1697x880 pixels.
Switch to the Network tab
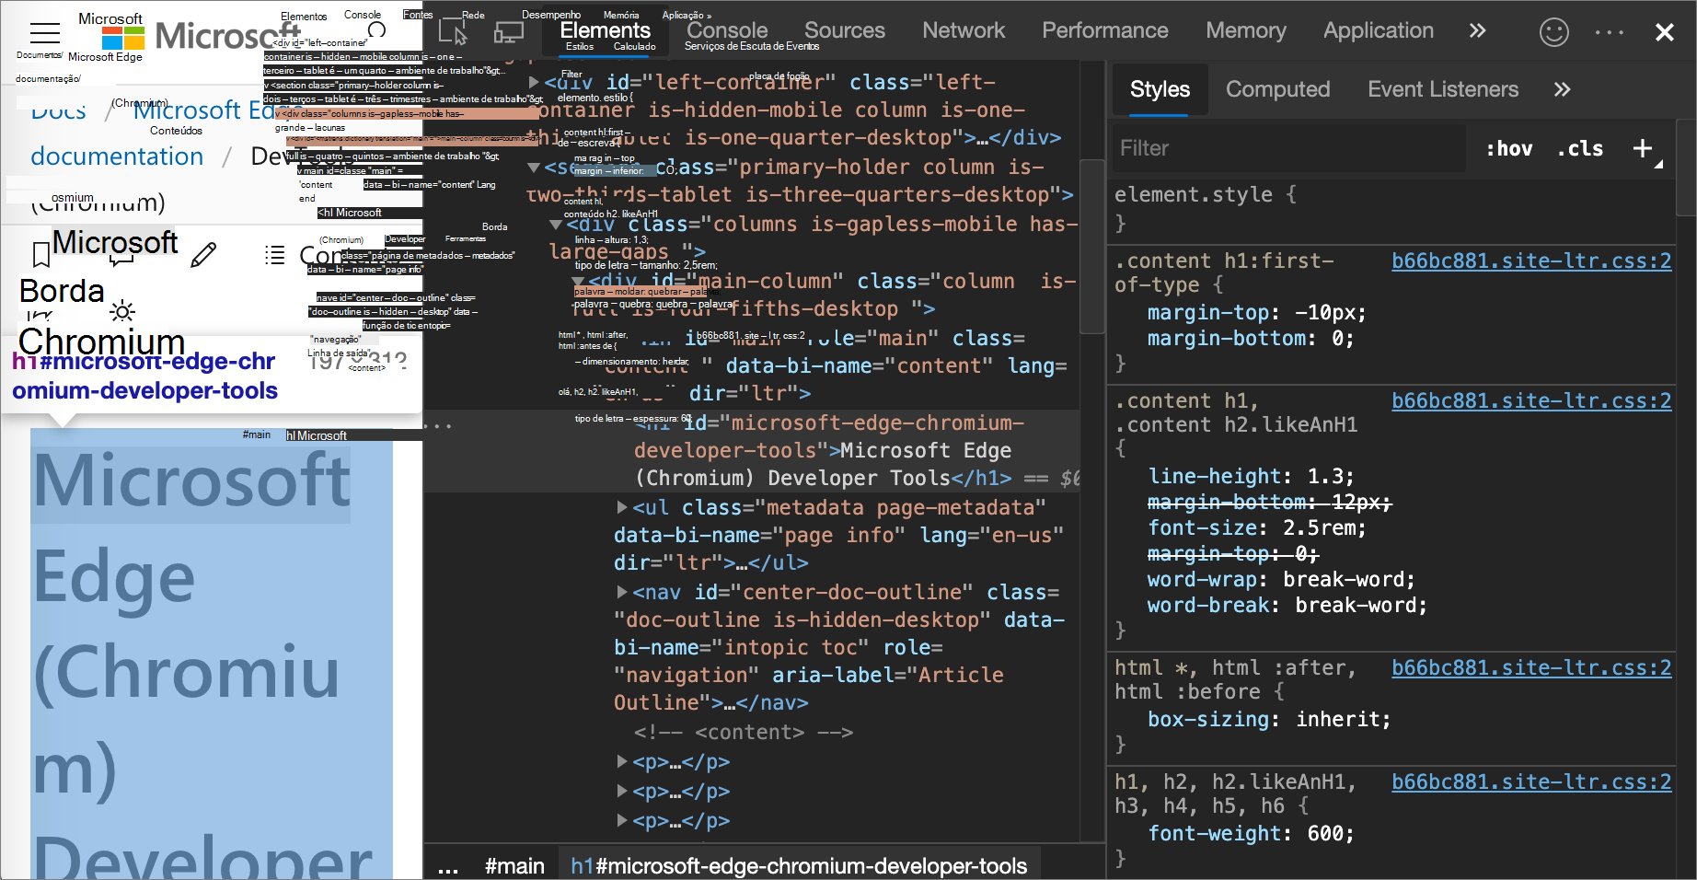click(964, 30)
